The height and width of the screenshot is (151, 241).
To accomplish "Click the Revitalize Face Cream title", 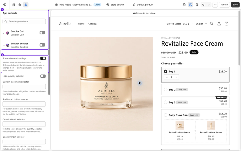I will [192, 44].
